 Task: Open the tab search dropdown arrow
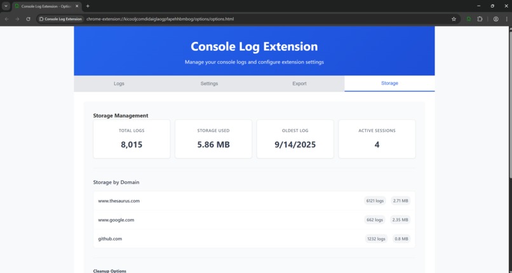[x=6, y=6]
